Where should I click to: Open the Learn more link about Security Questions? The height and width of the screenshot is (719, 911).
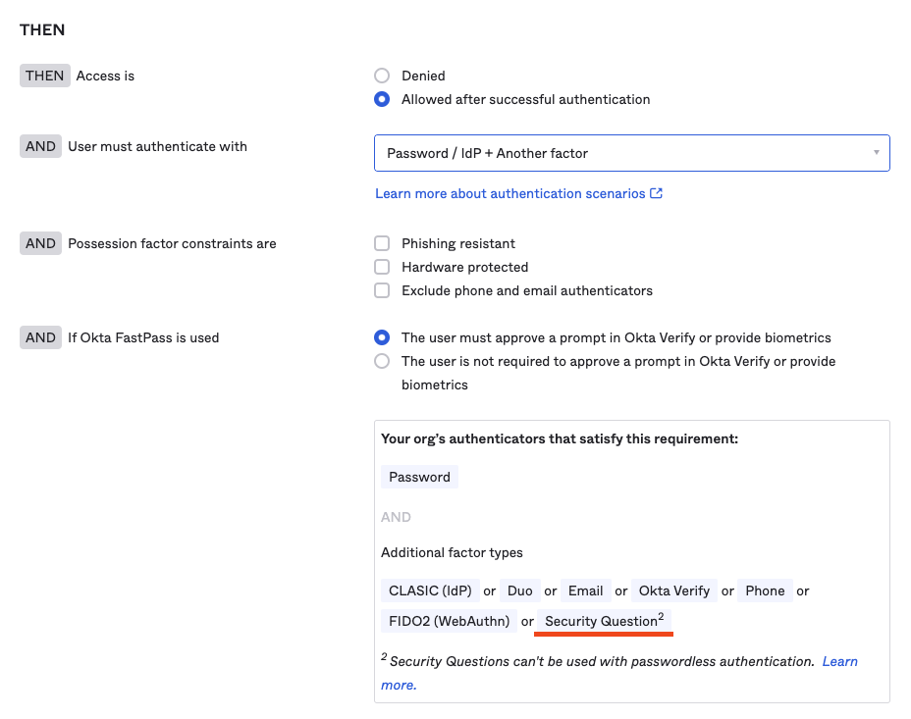839,662
